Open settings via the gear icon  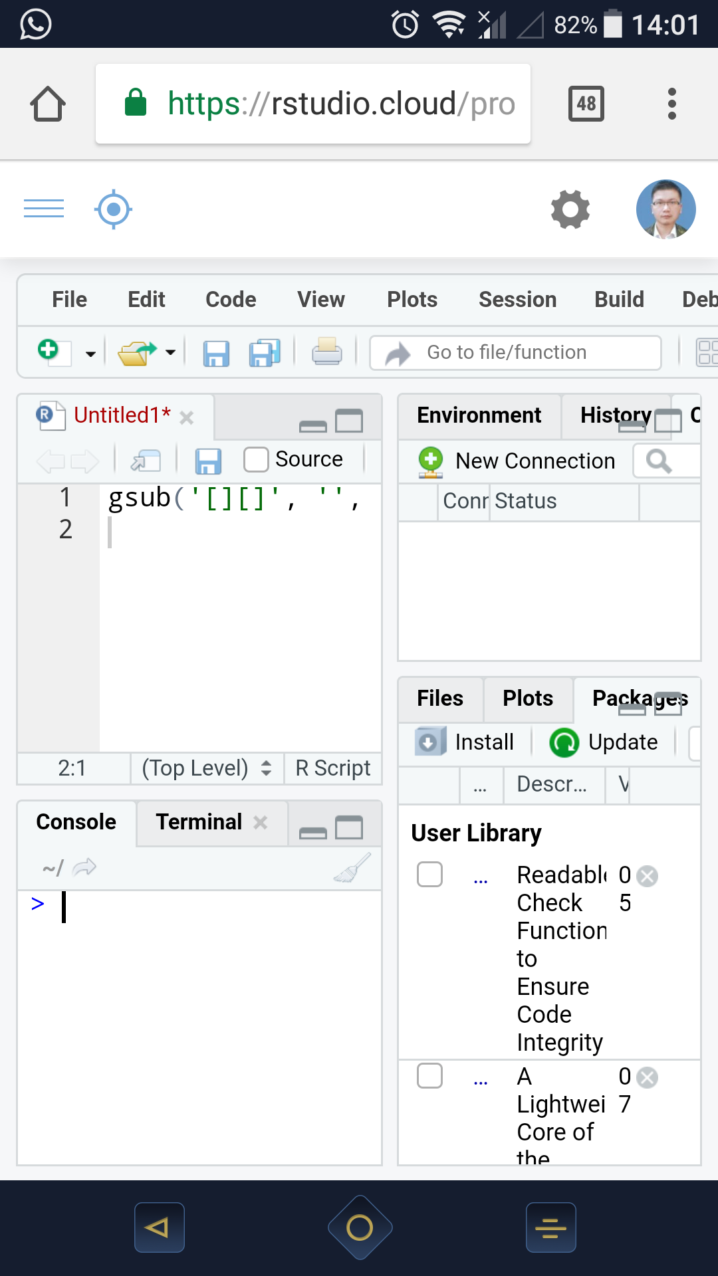click(x=570, y=209)
